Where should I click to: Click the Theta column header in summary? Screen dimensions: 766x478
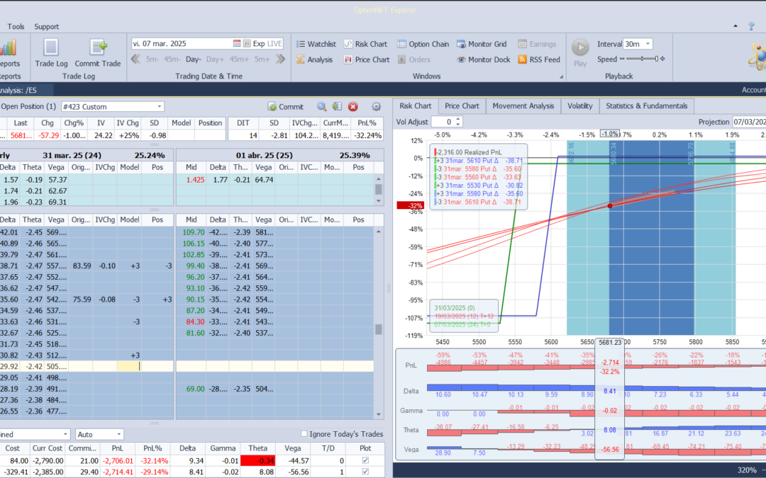(257, 448)
